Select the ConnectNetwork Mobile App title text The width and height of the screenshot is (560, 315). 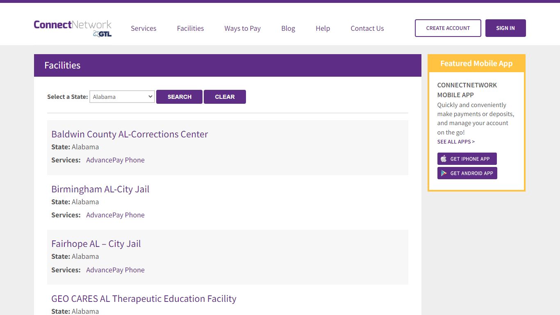coord(467,90)
